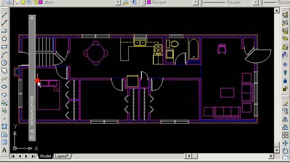Select the Offset tool
Viewport: 290px width, 163px height.
point(285,127)
